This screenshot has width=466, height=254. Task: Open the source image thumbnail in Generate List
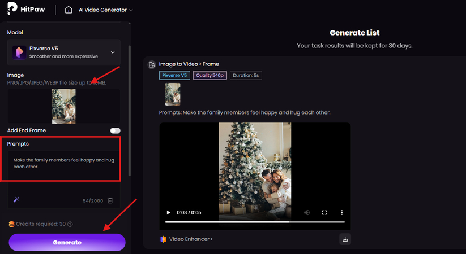click(x=173, y=94)
